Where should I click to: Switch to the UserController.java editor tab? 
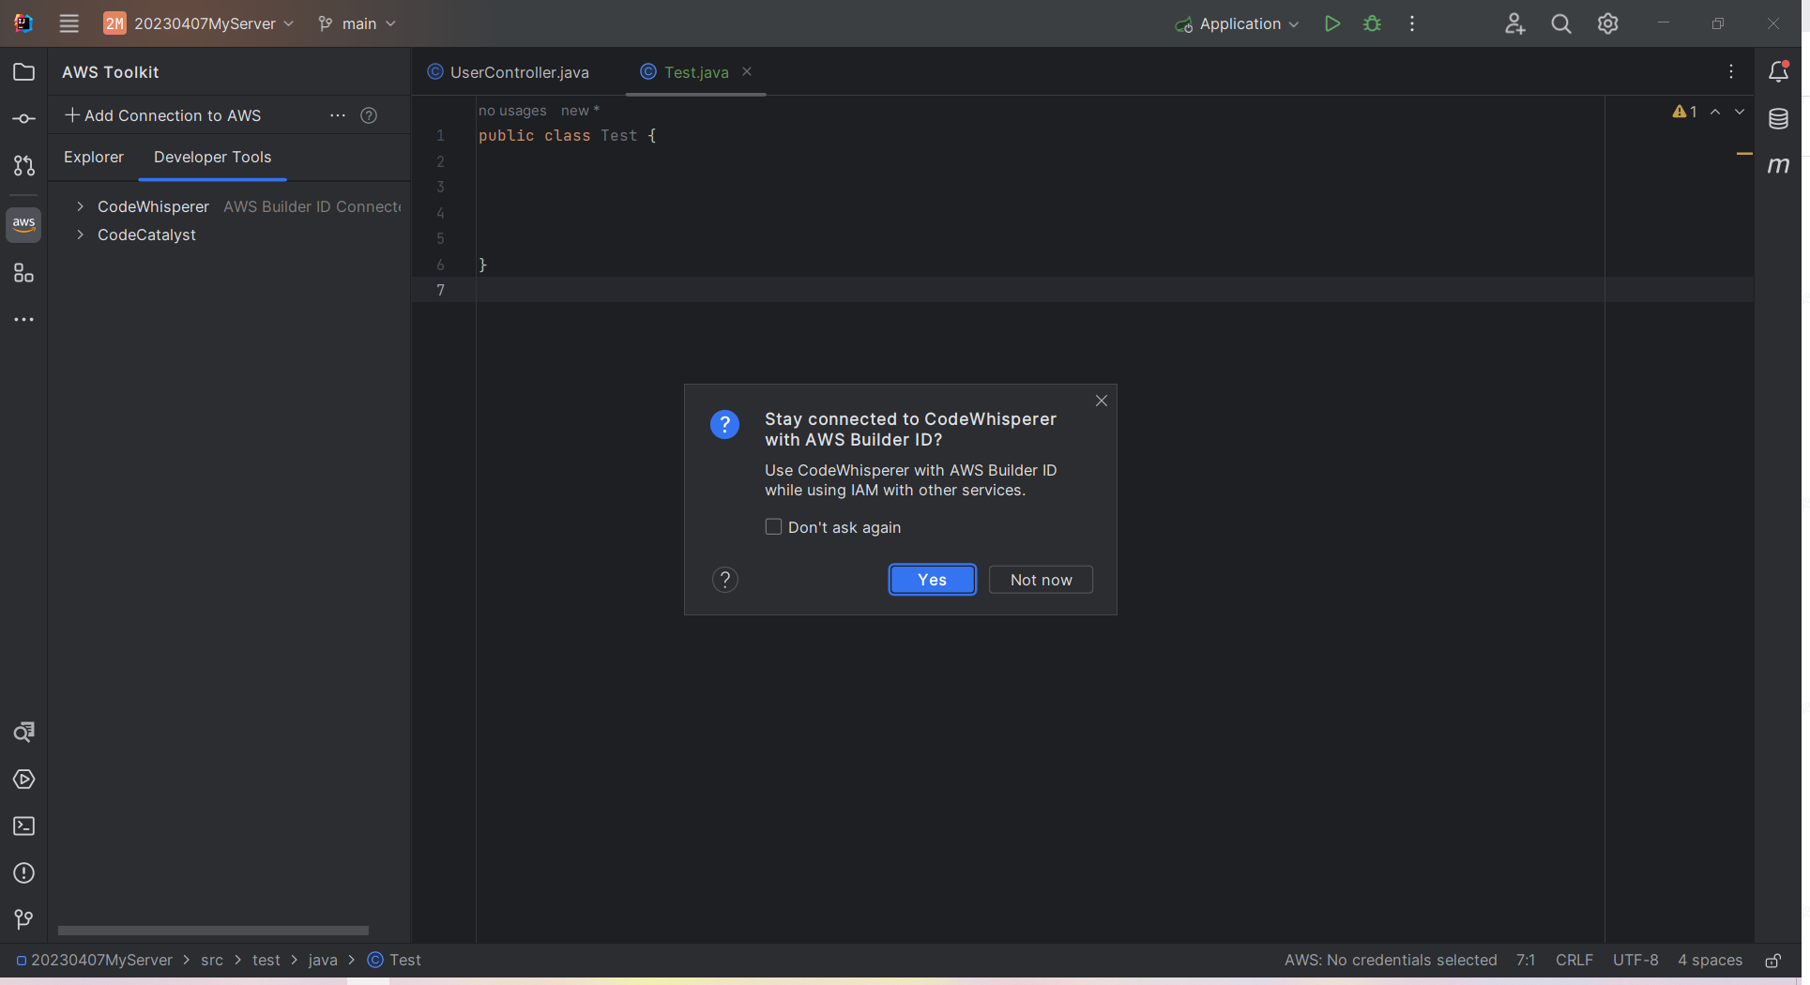[519, 72]
